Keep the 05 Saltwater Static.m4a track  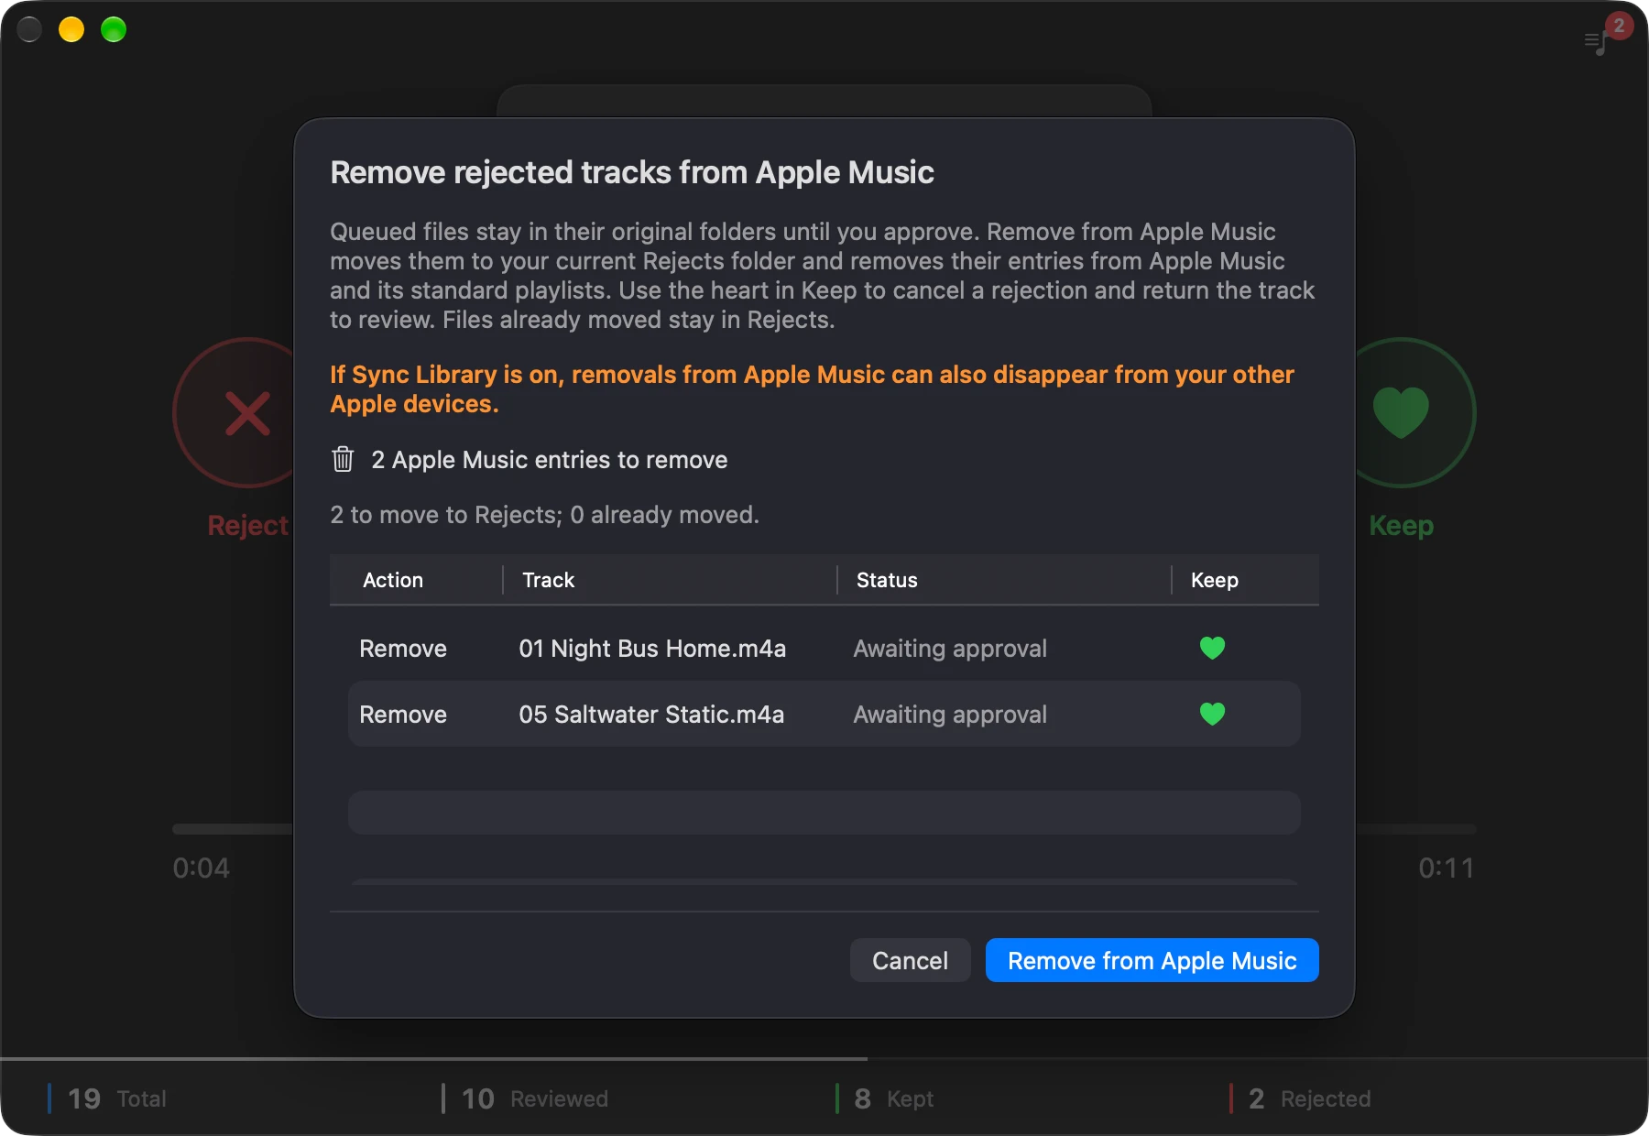coord(1212,714)
